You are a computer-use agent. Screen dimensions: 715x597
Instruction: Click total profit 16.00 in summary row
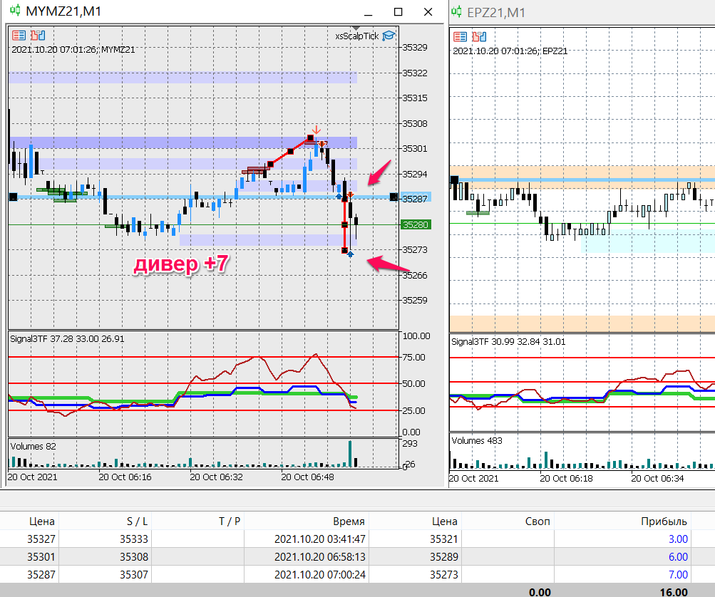pos(674,591)
